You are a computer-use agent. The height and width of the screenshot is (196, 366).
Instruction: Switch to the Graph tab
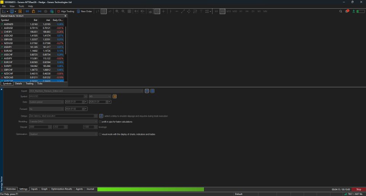[x=44, y=189]
